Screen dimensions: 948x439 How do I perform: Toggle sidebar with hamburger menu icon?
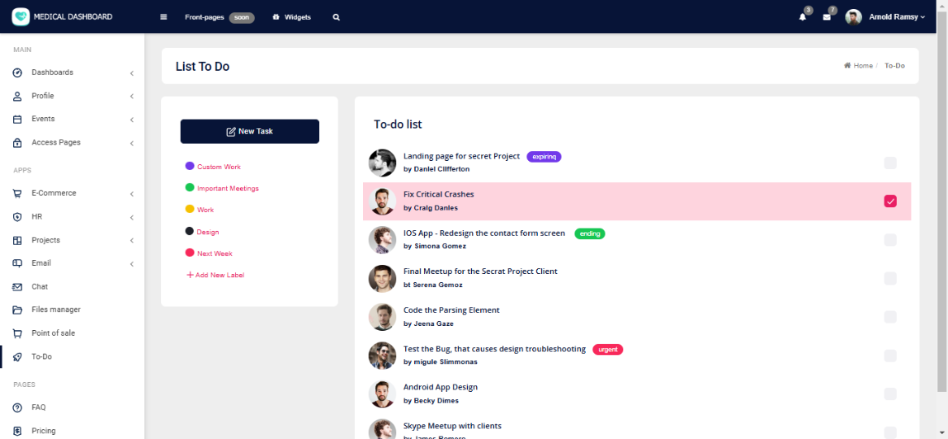(163, 17)
